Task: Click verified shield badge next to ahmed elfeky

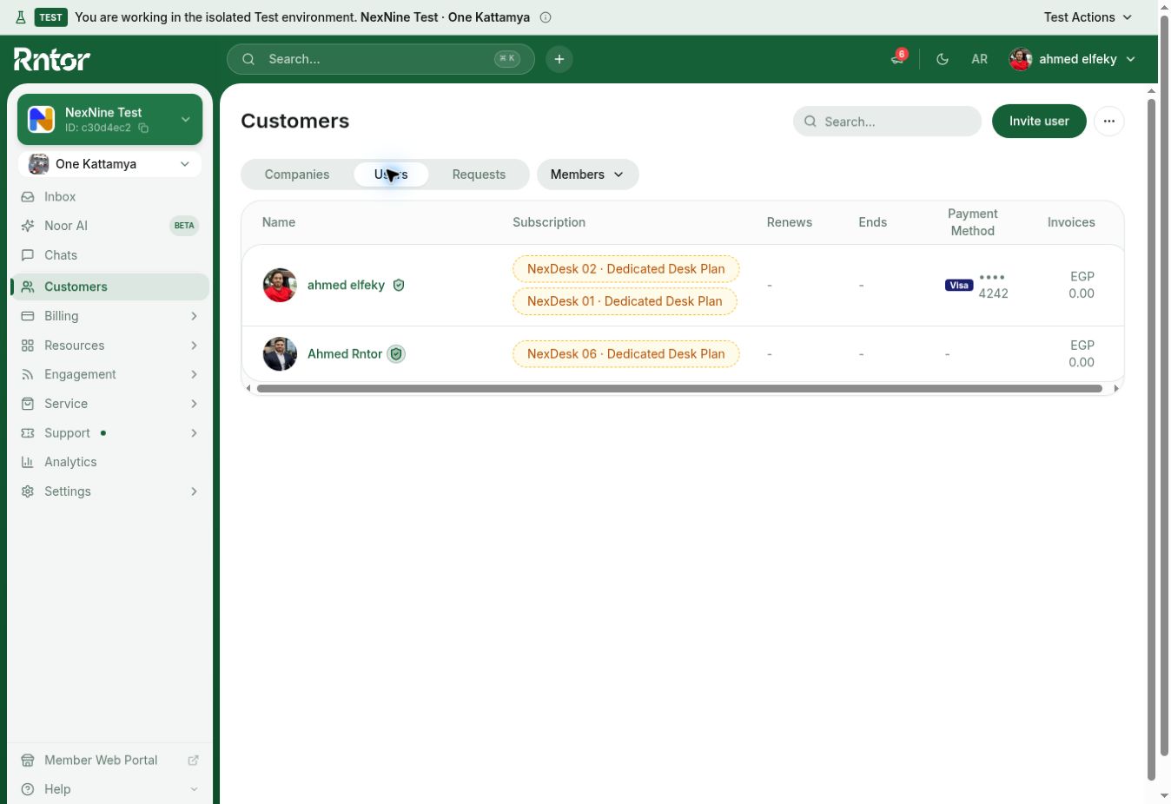Action: 399,285
